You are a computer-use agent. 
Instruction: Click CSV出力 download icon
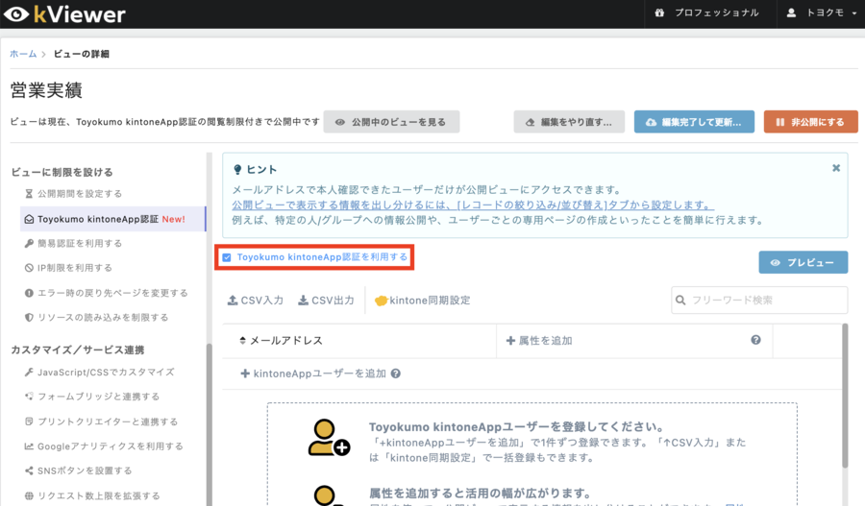click(x=304, y=301)
